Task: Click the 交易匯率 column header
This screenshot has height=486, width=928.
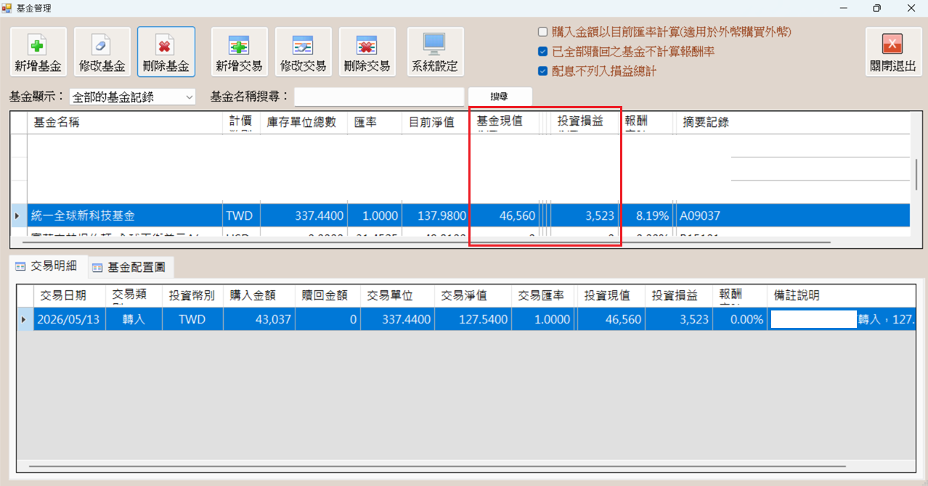Action: tap(541, 295)
